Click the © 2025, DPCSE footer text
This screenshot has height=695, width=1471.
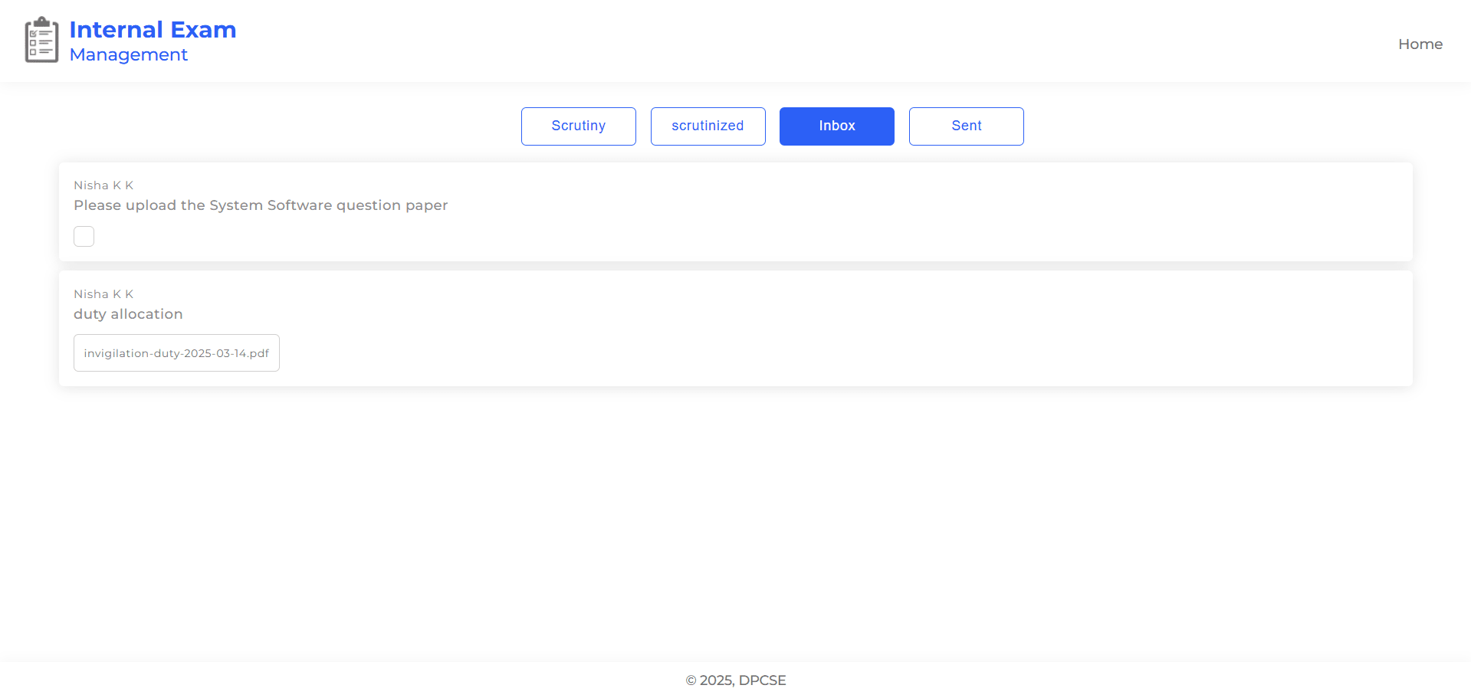pos(735,680)
